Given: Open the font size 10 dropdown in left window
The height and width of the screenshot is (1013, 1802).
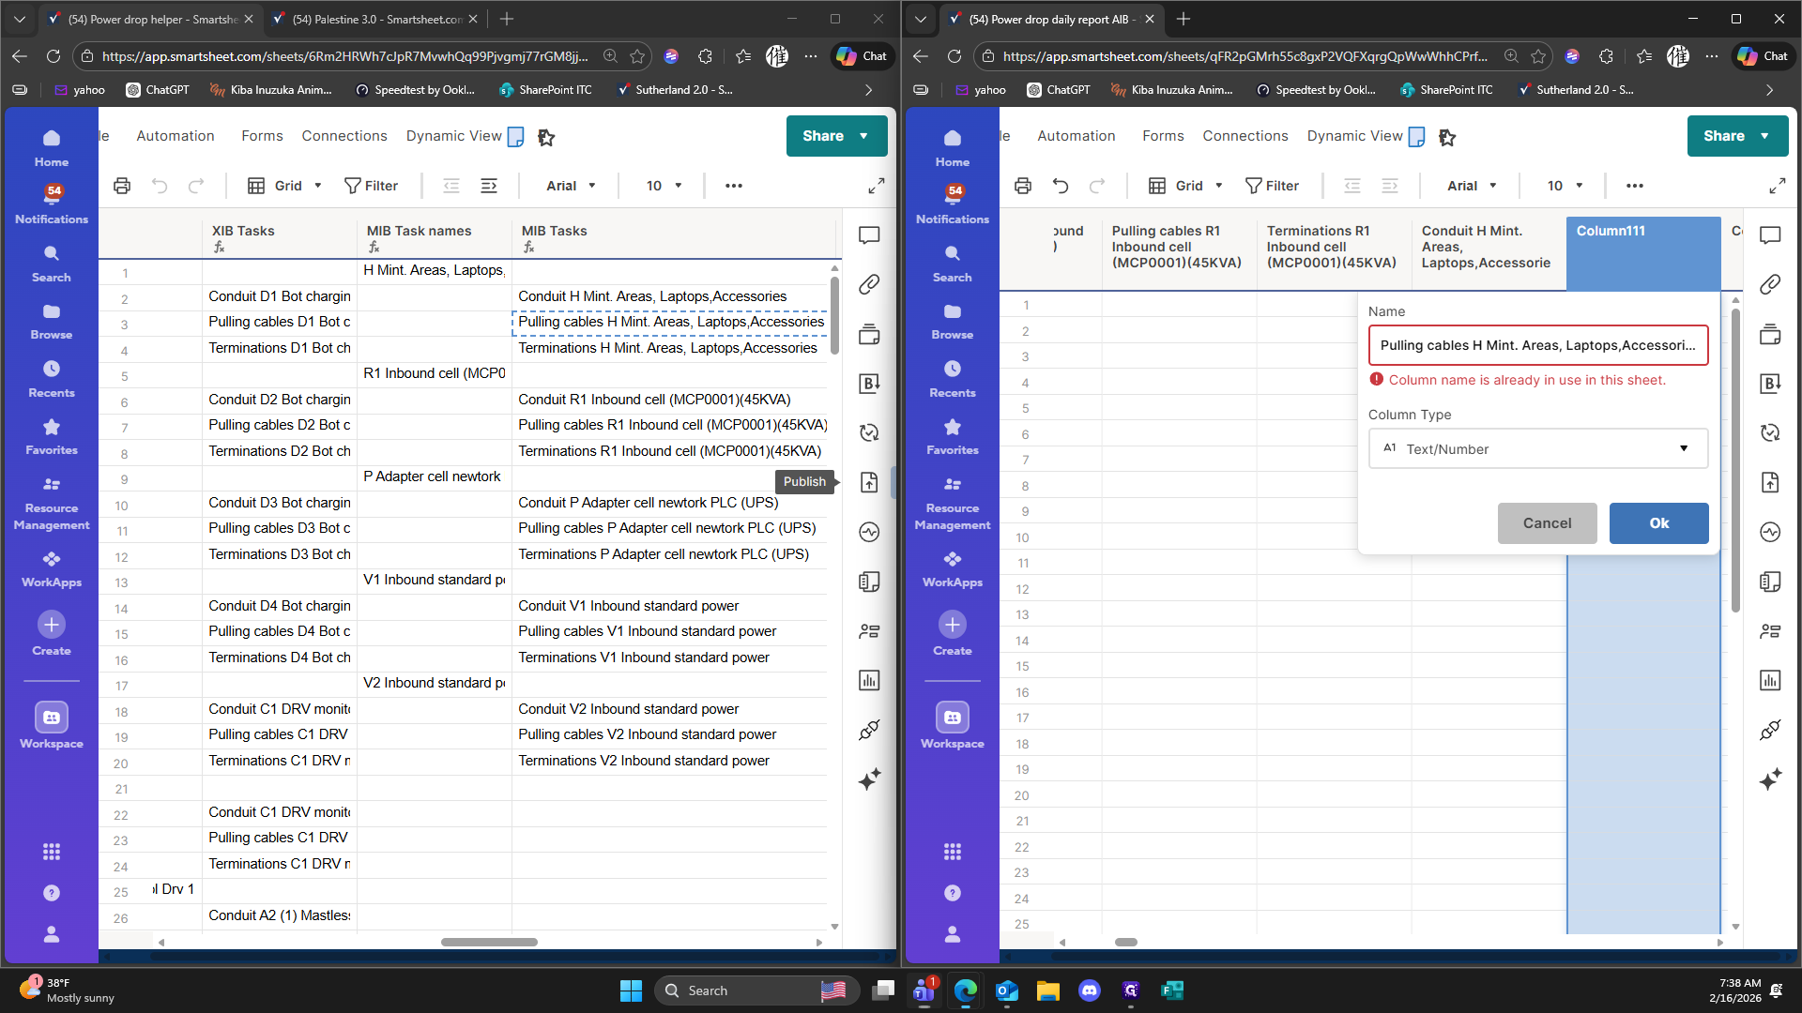Looking at the screenshot, I should (x=664, y=186).
